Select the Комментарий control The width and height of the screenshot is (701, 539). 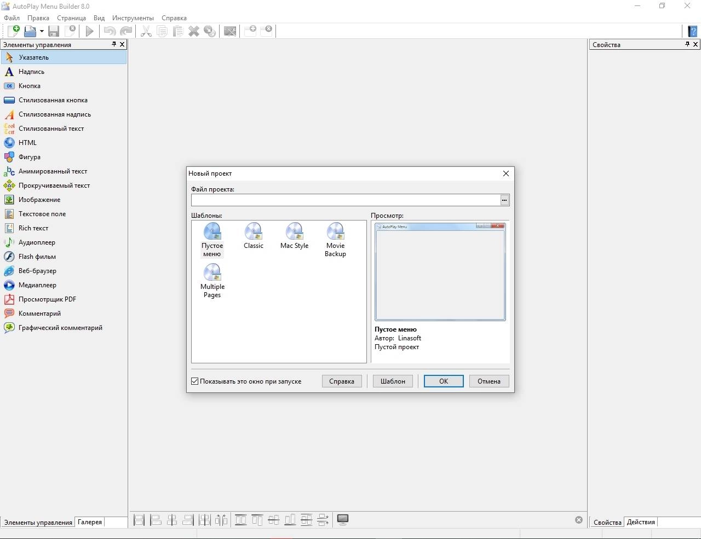tap(64, 314)
